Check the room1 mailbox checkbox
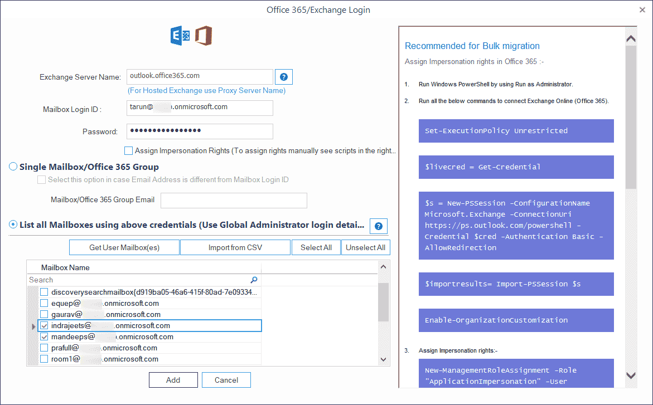This screenshot has height=405, width=653. pos(44,359)
